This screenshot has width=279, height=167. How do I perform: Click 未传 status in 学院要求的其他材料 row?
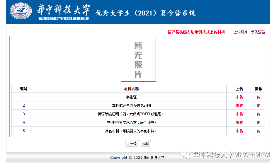(239, 131)
